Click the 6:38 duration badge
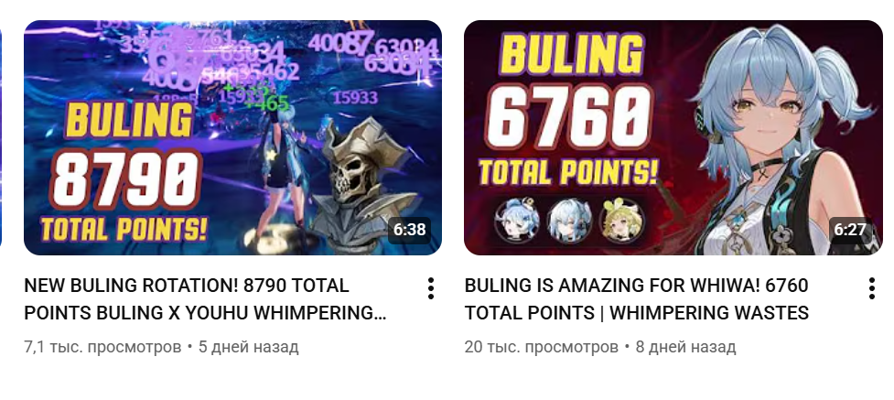Screen dimensions: 894x400 pos(409,230)
